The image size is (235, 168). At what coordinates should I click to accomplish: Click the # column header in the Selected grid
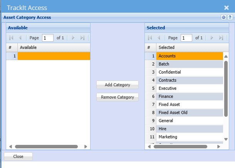[x=151, y=47]
